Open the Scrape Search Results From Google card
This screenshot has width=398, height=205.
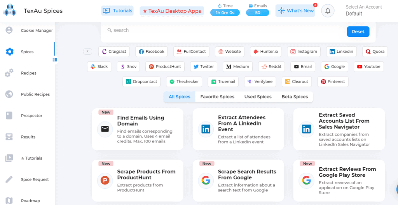click(238, 181)
